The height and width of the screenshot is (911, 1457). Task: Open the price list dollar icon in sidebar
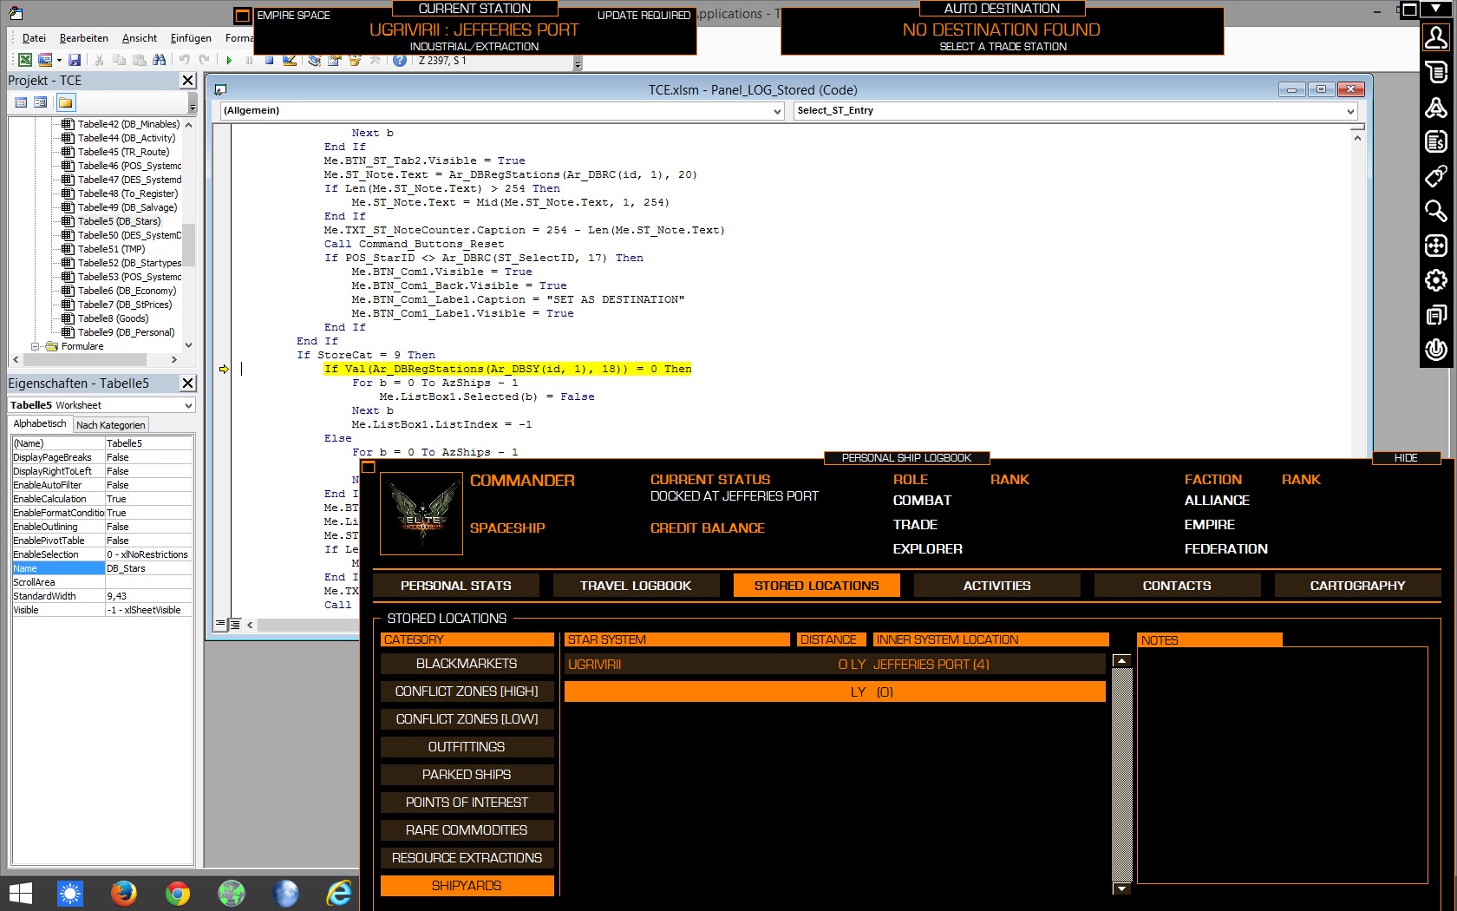pos(1436,141)
